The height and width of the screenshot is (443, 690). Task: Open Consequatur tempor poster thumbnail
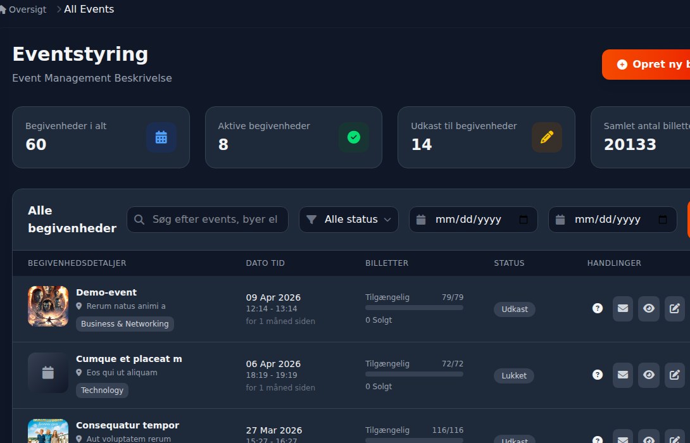[48, 431]
